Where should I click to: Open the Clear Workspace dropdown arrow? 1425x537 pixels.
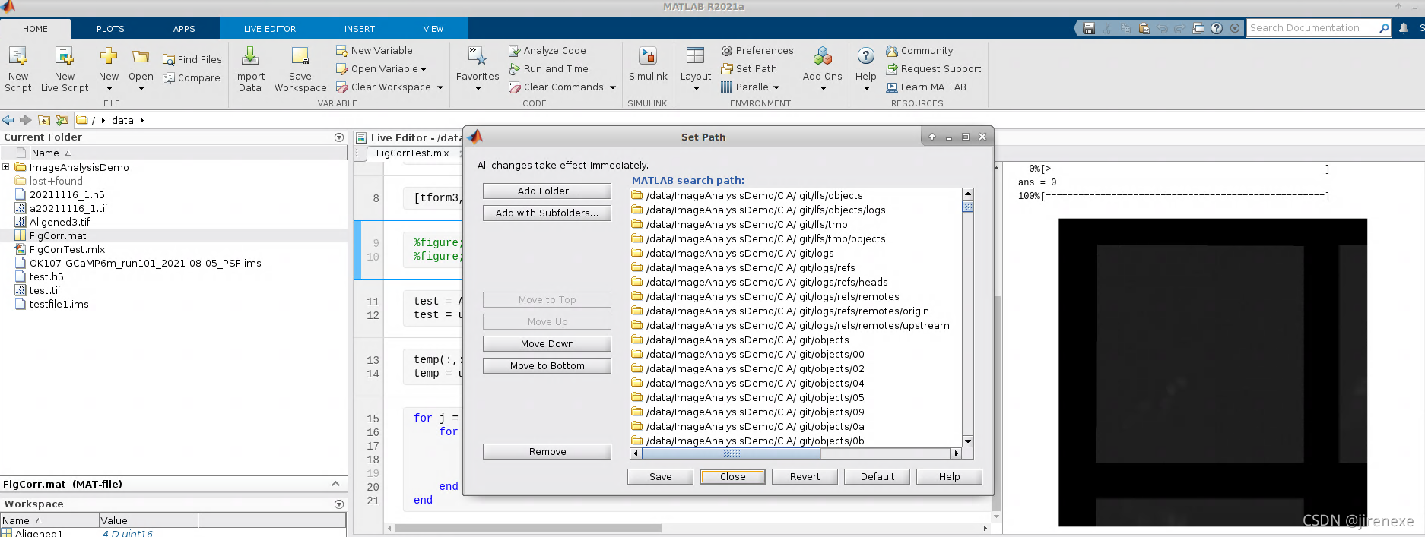pos(440,87)
